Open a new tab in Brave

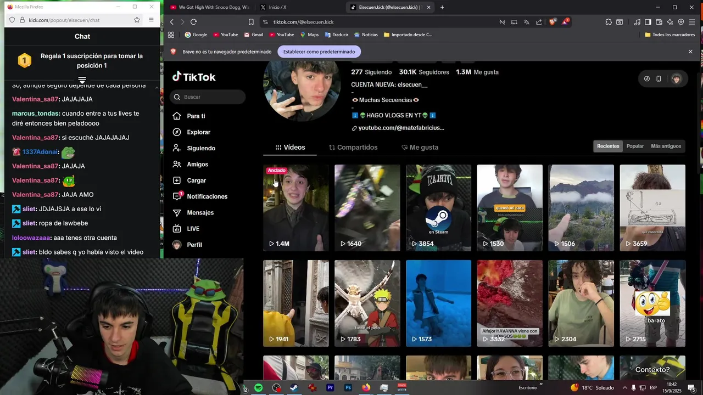pyautogui.click(x=442, y=7)
